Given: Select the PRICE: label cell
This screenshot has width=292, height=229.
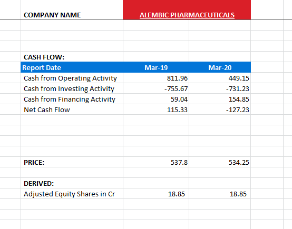Looking at the screenshot, I should [72, 162].
